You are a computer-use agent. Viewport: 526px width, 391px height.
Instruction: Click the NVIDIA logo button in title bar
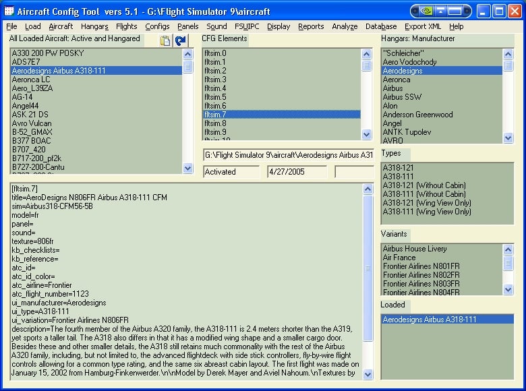click(425, 11)
